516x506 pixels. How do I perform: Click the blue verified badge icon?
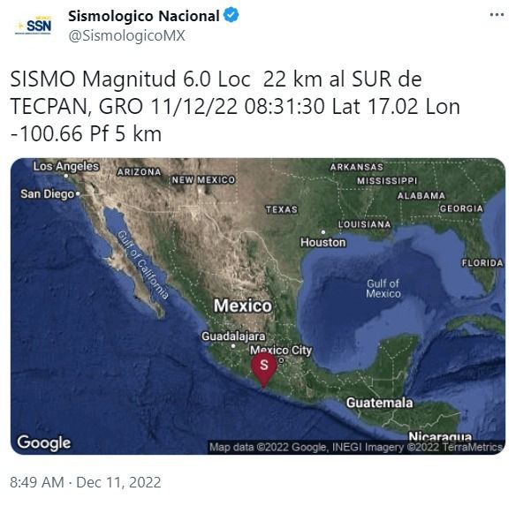pos(231,16)
